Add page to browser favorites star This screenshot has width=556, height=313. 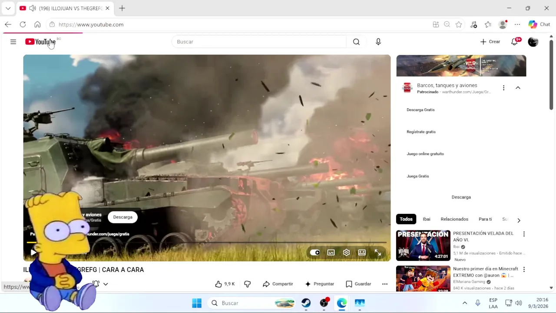coord(459,24)
